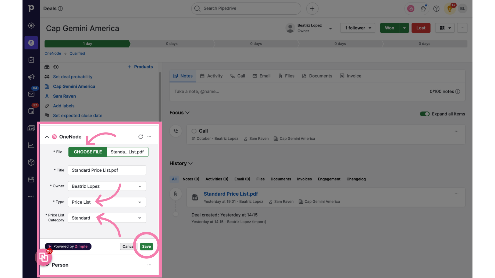Open the OneNode app icon in header
This screenshot has width=495, height=278.
click(x=411, y=9)
